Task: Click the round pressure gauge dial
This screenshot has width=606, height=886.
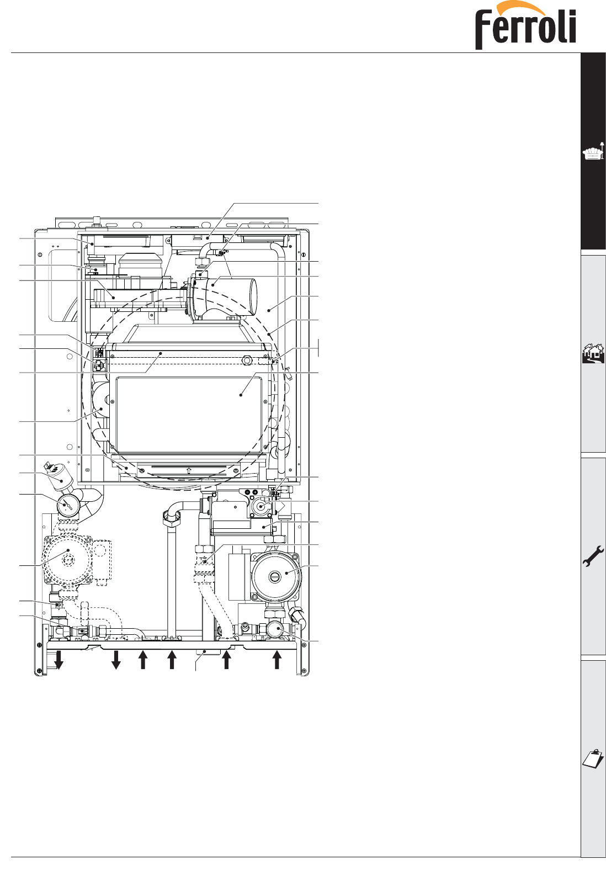Action: point(68,505)
